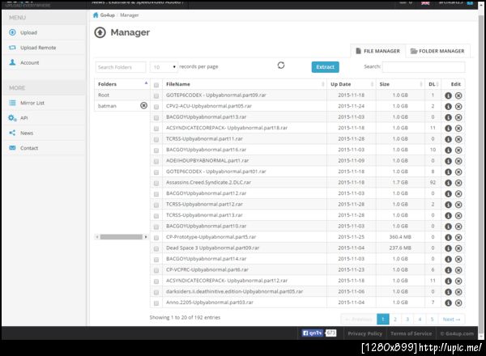Show info for Assassins.Creed.Syndicate.2.DLC.rar
The image size is (486, 356).
pos(448,183)
